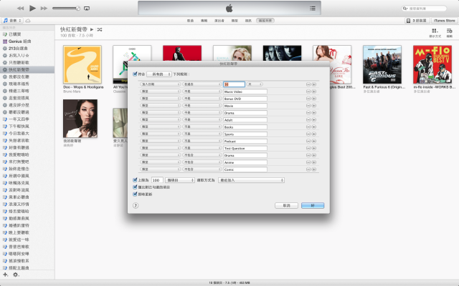
Task: Confirm the dialog with the 好 OK button
Action: 313,205
